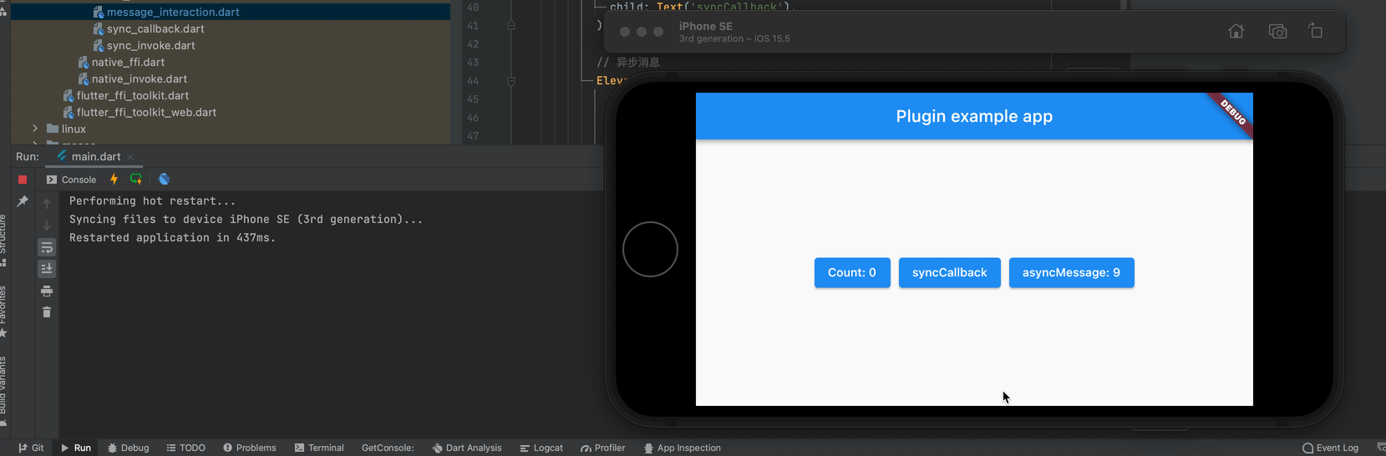The width and height of the screenshot is (1386, 456).
Task: Click the up arrow in console gutter
Action: 47,204
